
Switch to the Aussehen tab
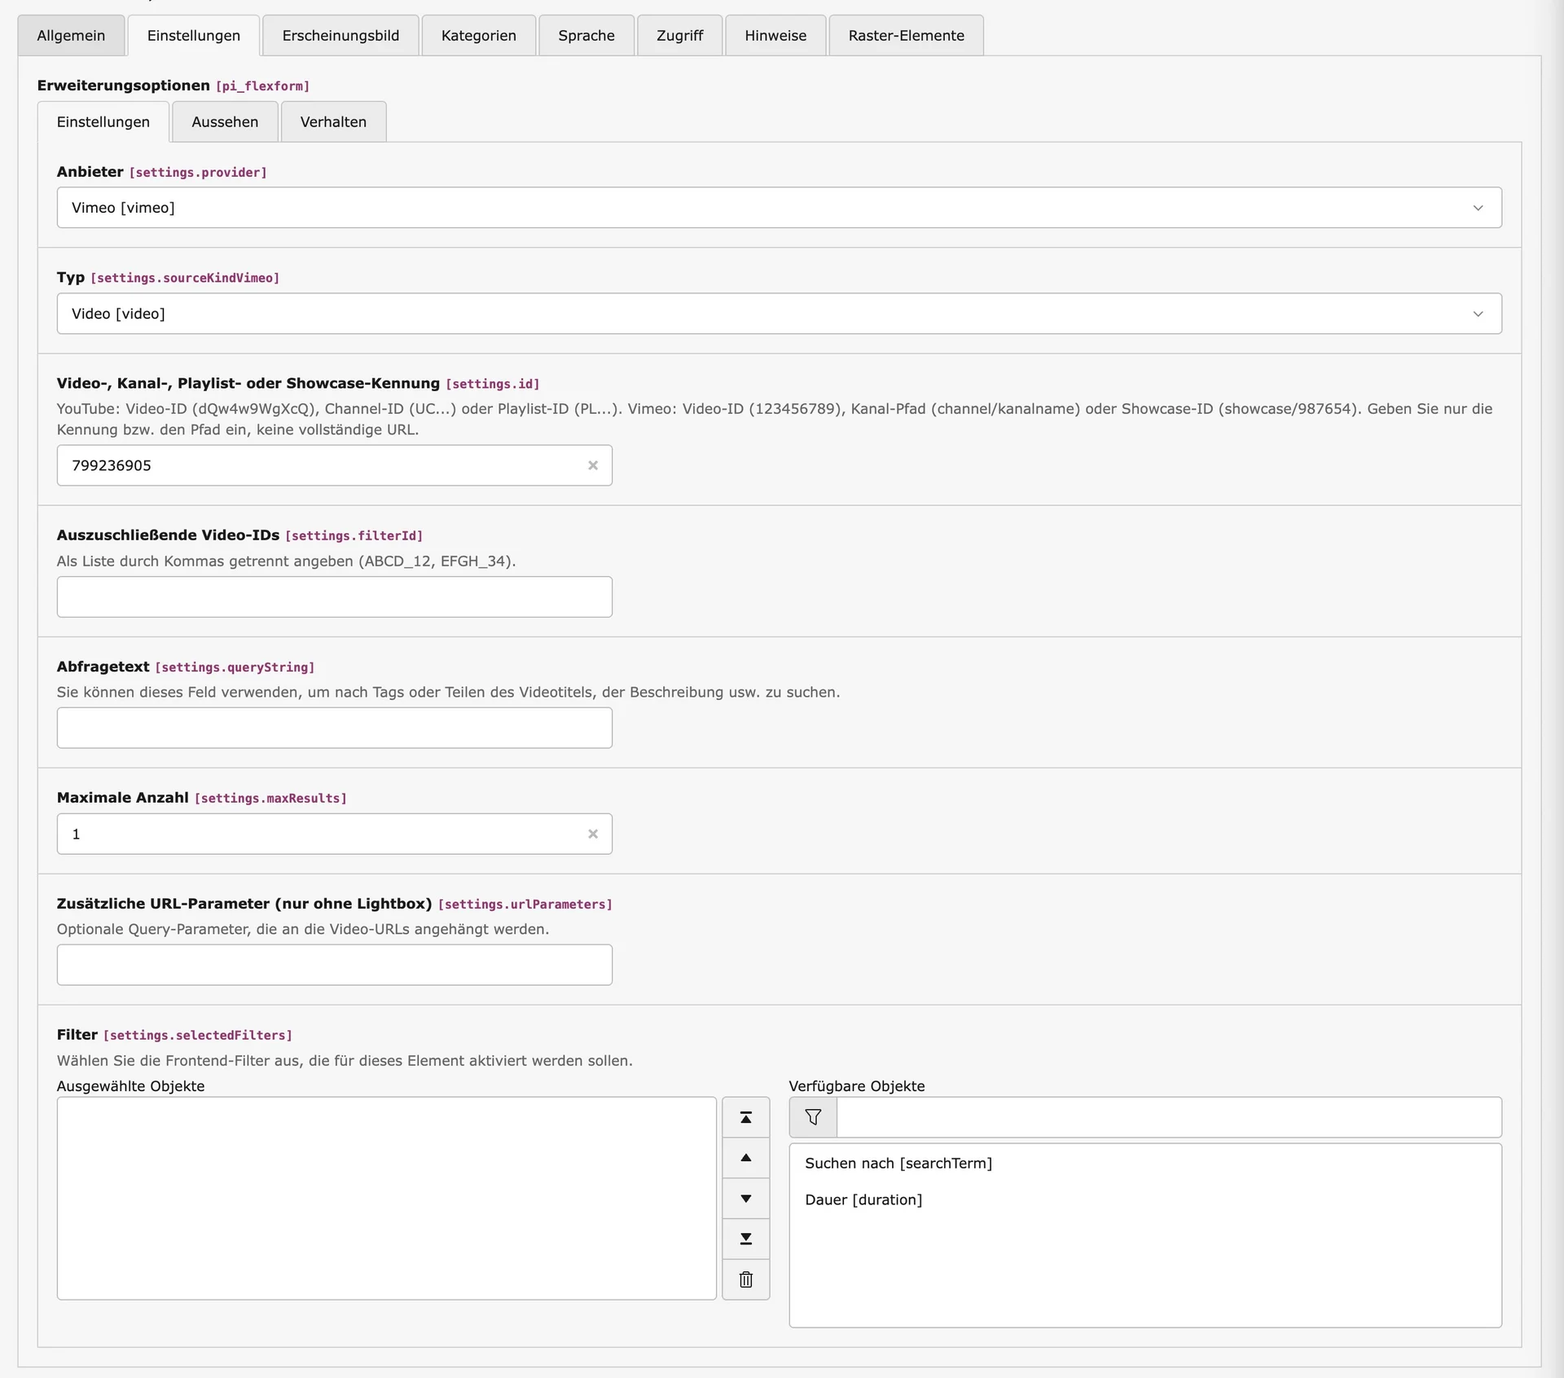(x=224, y=121)
